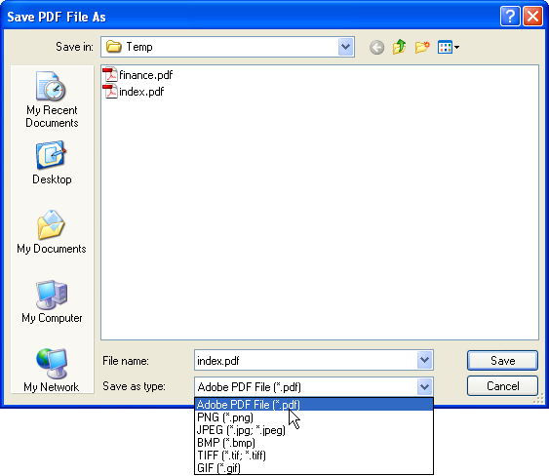This screenshot has width=549, height=476.
Task: Expand the File name dropdown arrow
Action: (425, 360)
